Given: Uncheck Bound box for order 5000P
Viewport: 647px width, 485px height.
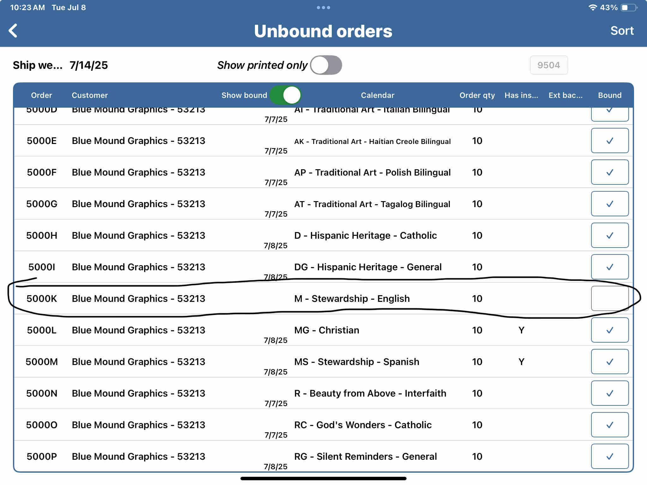Looking at the screenshot, I should [x=609, y=456].
